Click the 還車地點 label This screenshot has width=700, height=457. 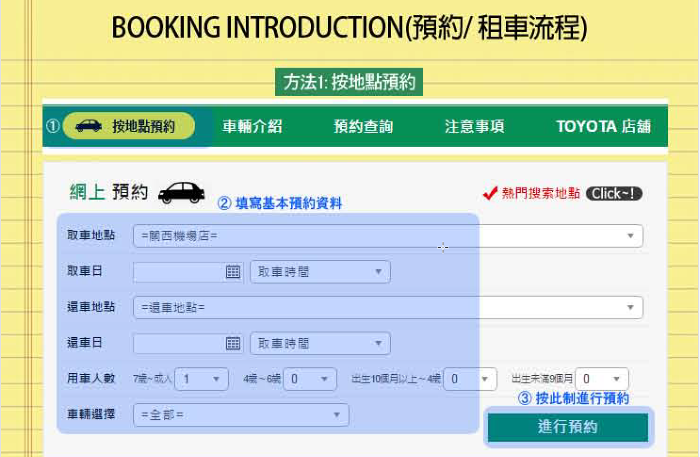91,307
